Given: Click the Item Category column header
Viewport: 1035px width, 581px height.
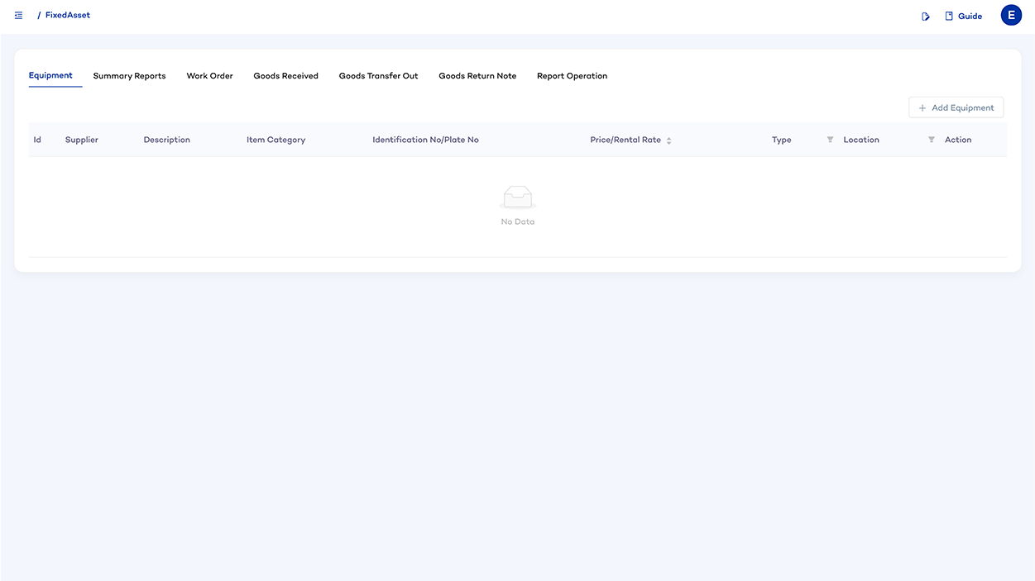Looking at the screenshot, I should coord(276,140).
